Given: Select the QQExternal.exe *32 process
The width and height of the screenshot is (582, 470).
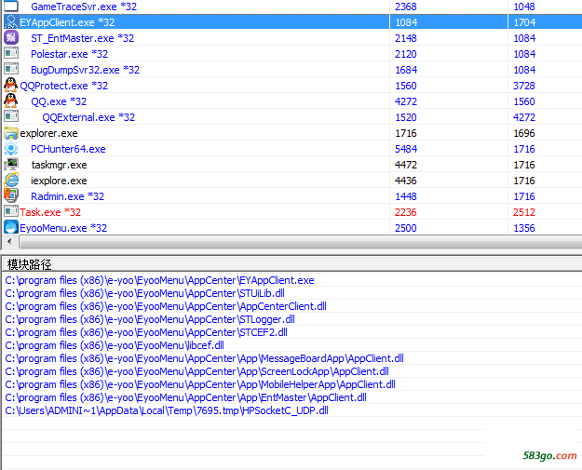Looking at the screenshot, I should click(88, 117).
